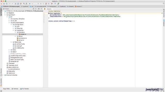Screen dimensions: 165x92
Task: Click the Redo arrow in toolbar
Action: pyautogui.click(x=12, y=4)
